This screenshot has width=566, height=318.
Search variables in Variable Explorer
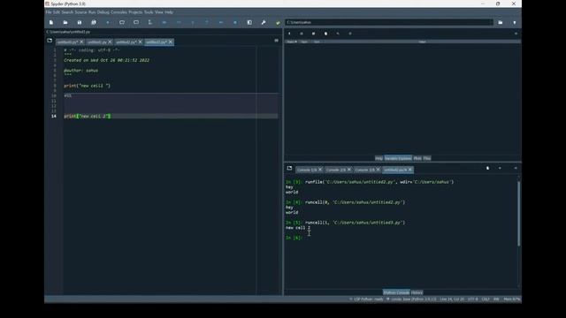[338, 34]
